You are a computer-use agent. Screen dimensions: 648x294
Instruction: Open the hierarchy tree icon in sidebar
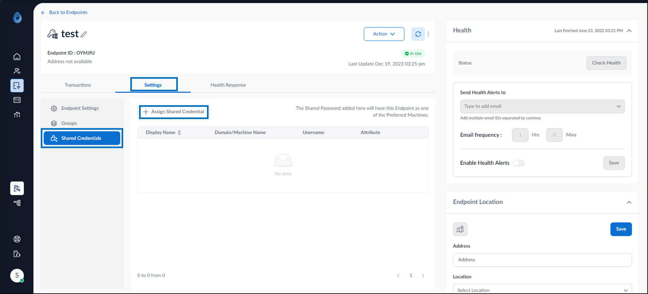pyautogui.click(x=17, y=203)
